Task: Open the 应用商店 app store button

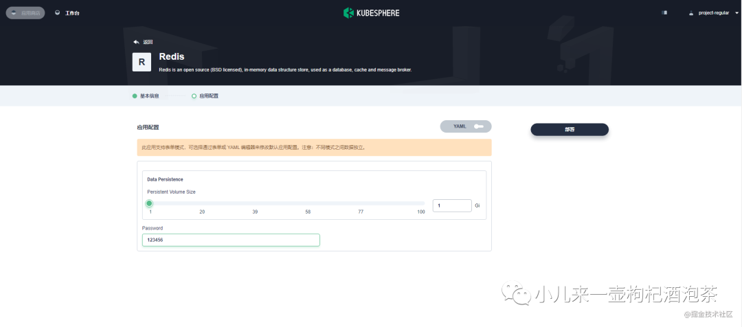Action: click(25, 13)
